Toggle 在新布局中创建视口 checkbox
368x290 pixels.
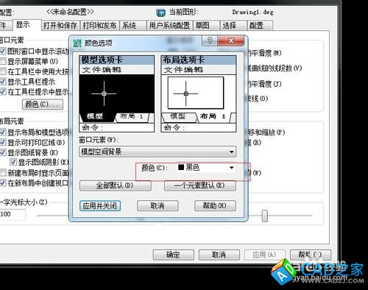point(2,183)
